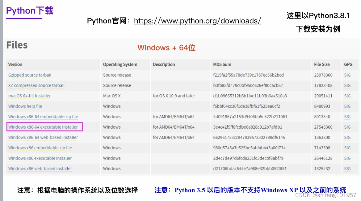361x201 pixels.
Task: Select MD5 f215fa2f55a78de739c1787ec56b2bcd
Action: 248,75
